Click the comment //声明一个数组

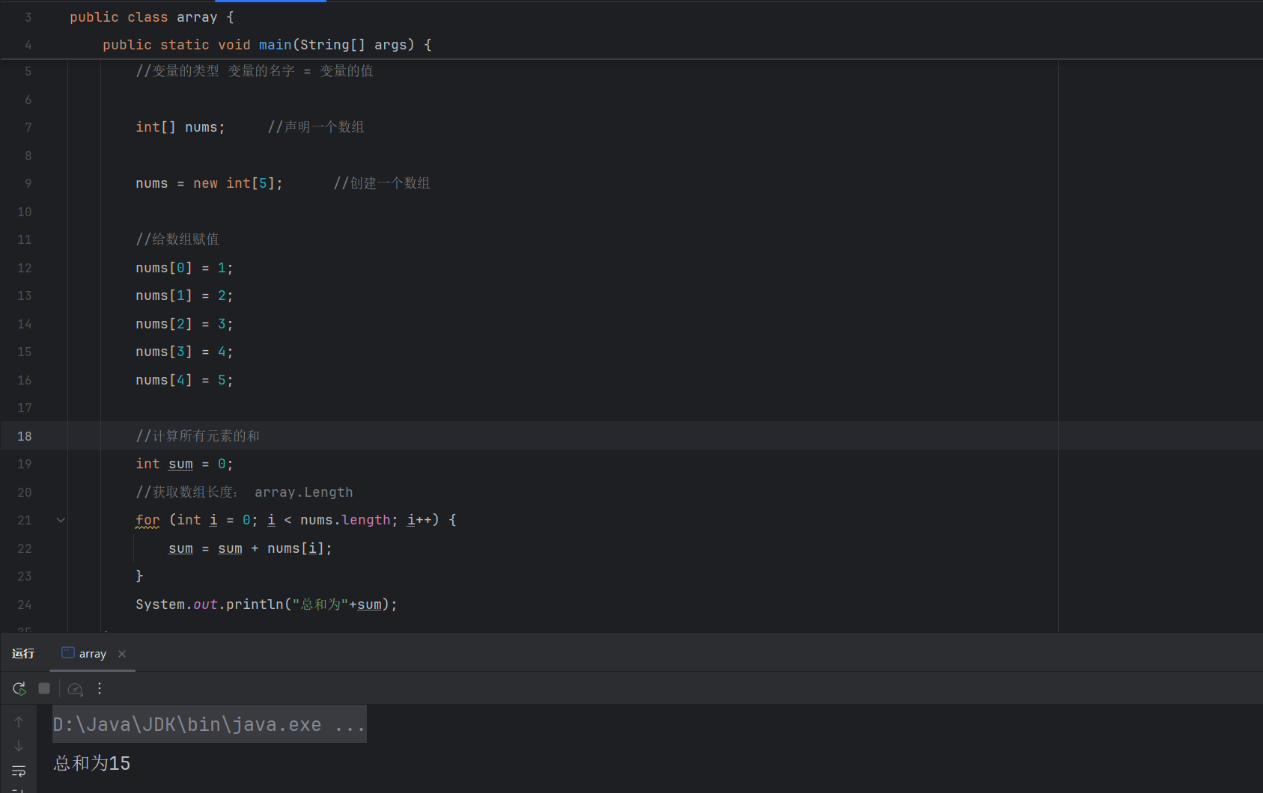[x=316, y=127]
